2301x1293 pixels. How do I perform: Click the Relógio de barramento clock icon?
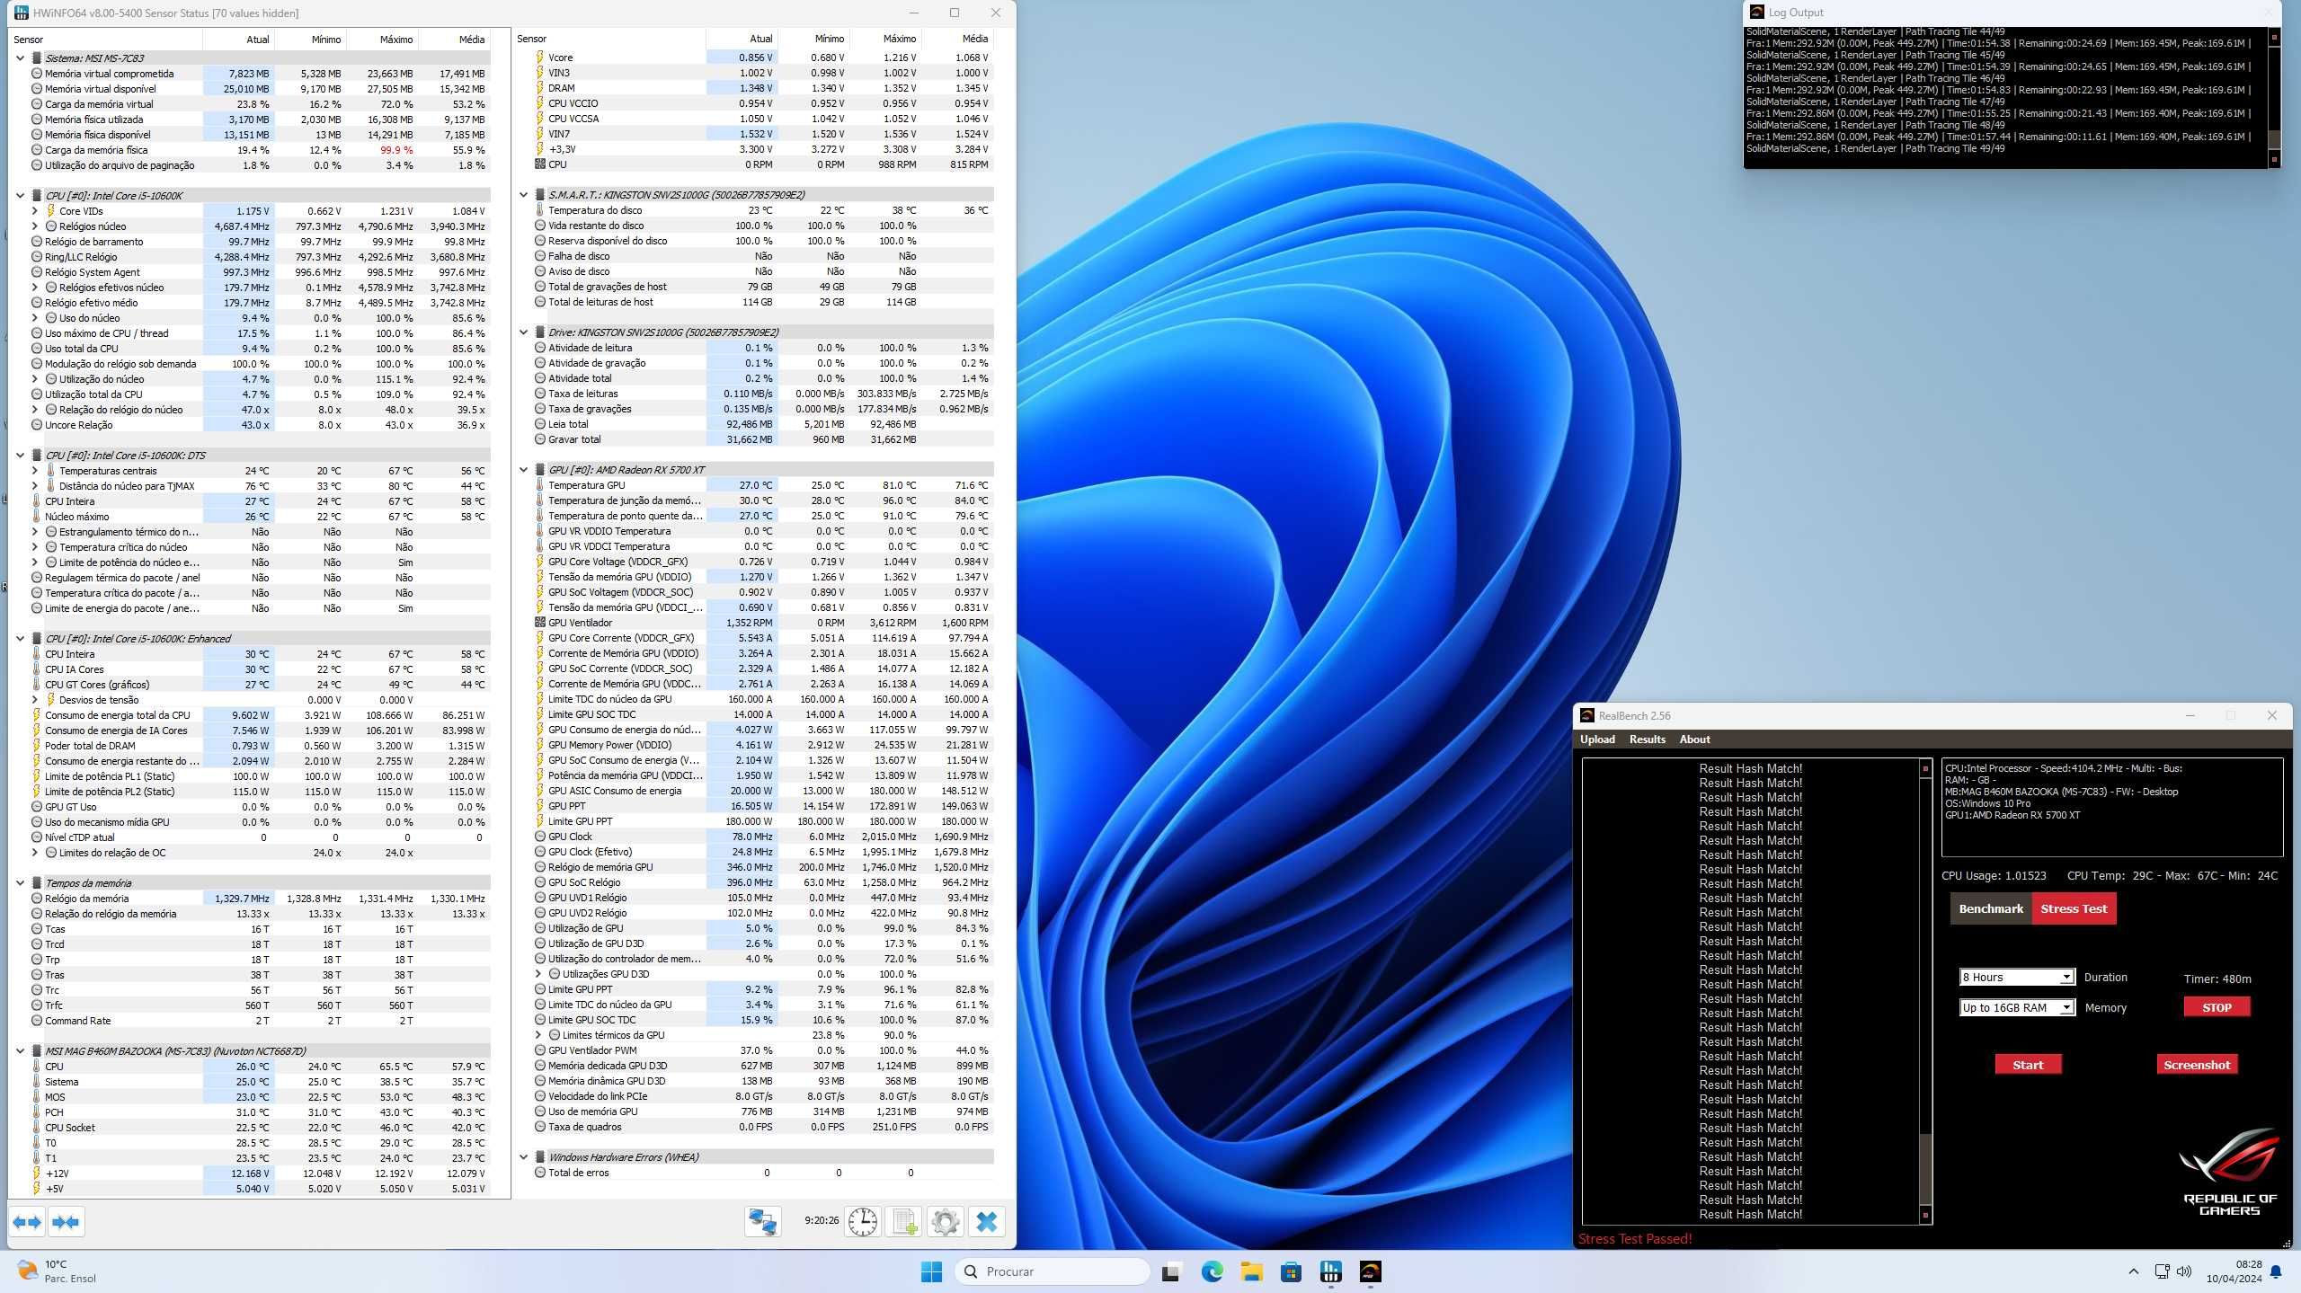click(37, 242)
